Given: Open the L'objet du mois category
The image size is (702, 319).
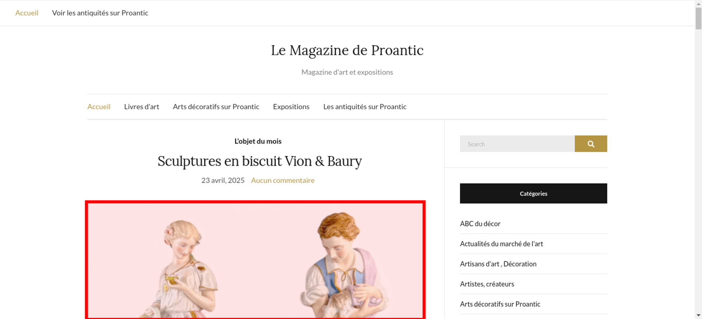Looking at the screenshot, I should coord(258,141).
